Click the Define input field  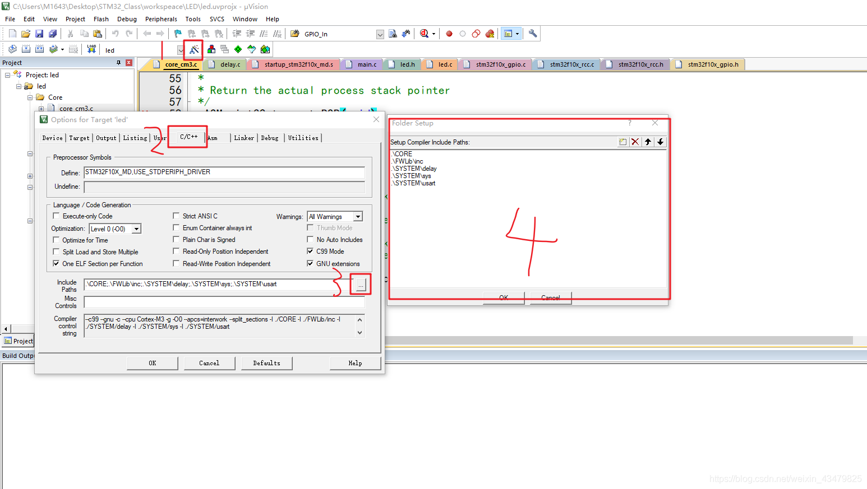click(224, 172)
